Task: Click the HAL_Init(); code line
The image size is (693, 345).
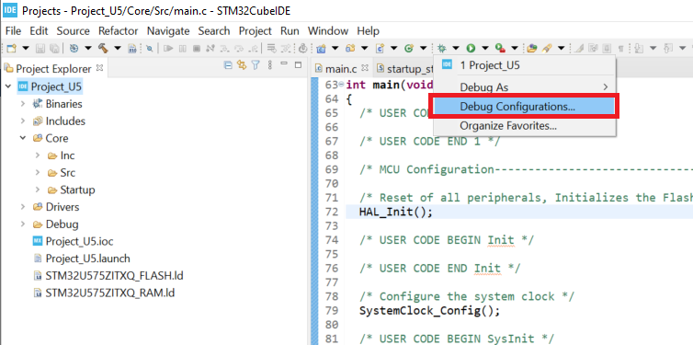Action: 395,212
